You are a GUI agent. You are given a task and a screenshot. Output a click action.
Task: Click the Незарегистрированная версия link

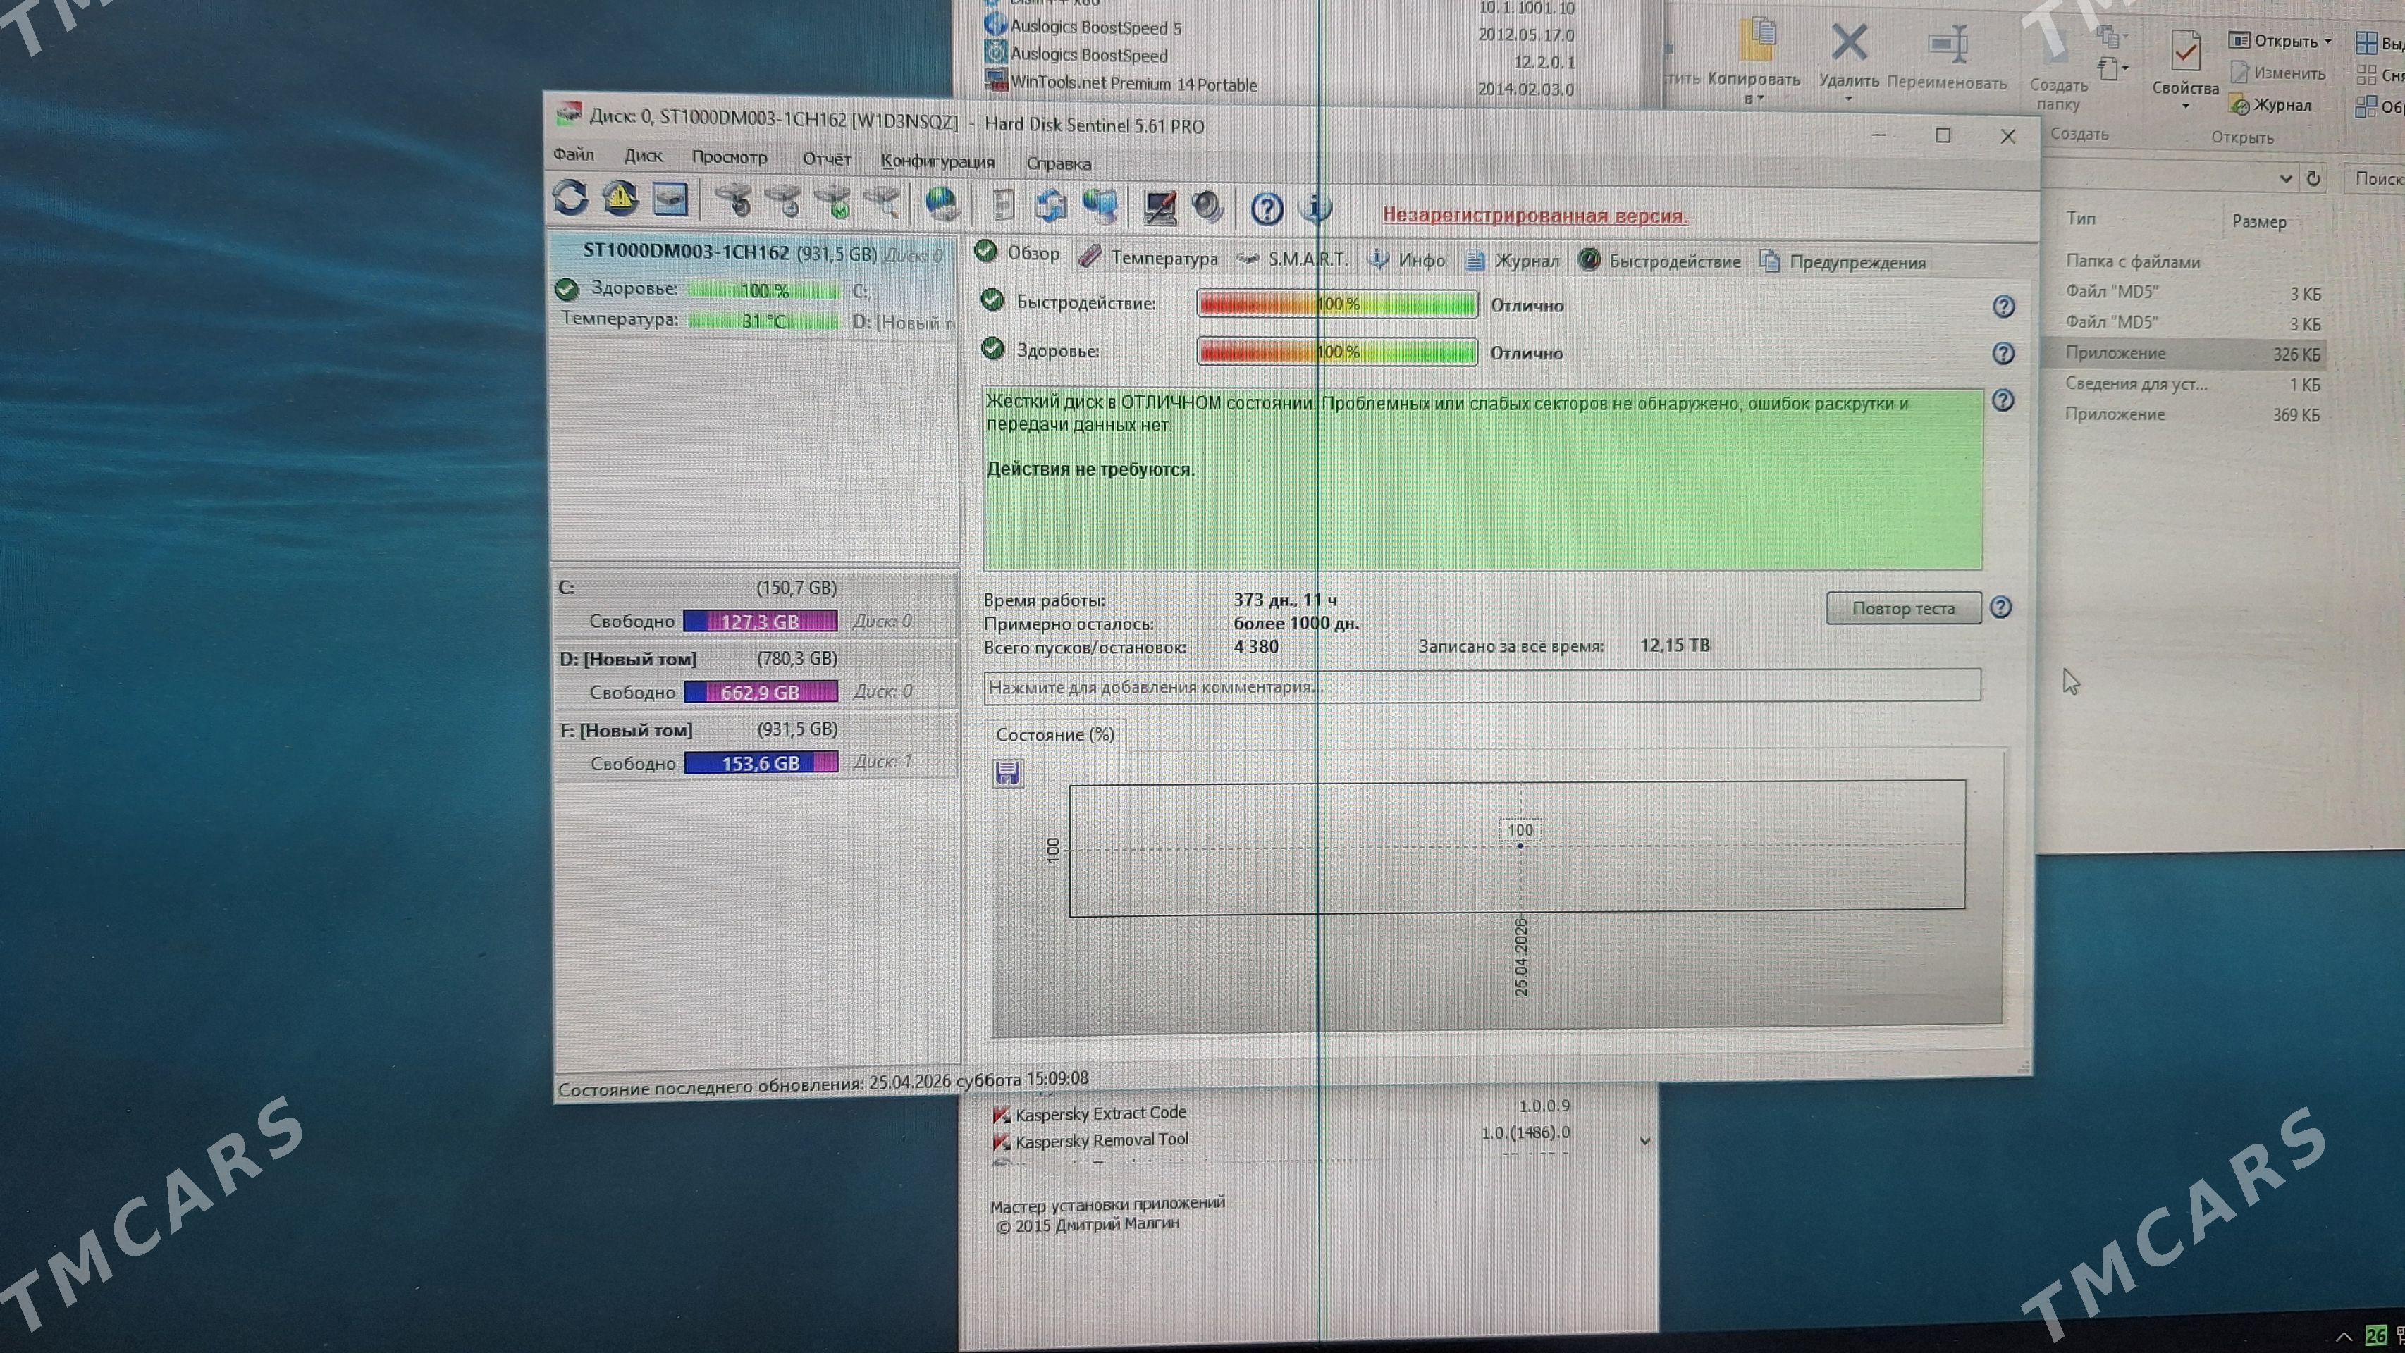point(1535,216)
